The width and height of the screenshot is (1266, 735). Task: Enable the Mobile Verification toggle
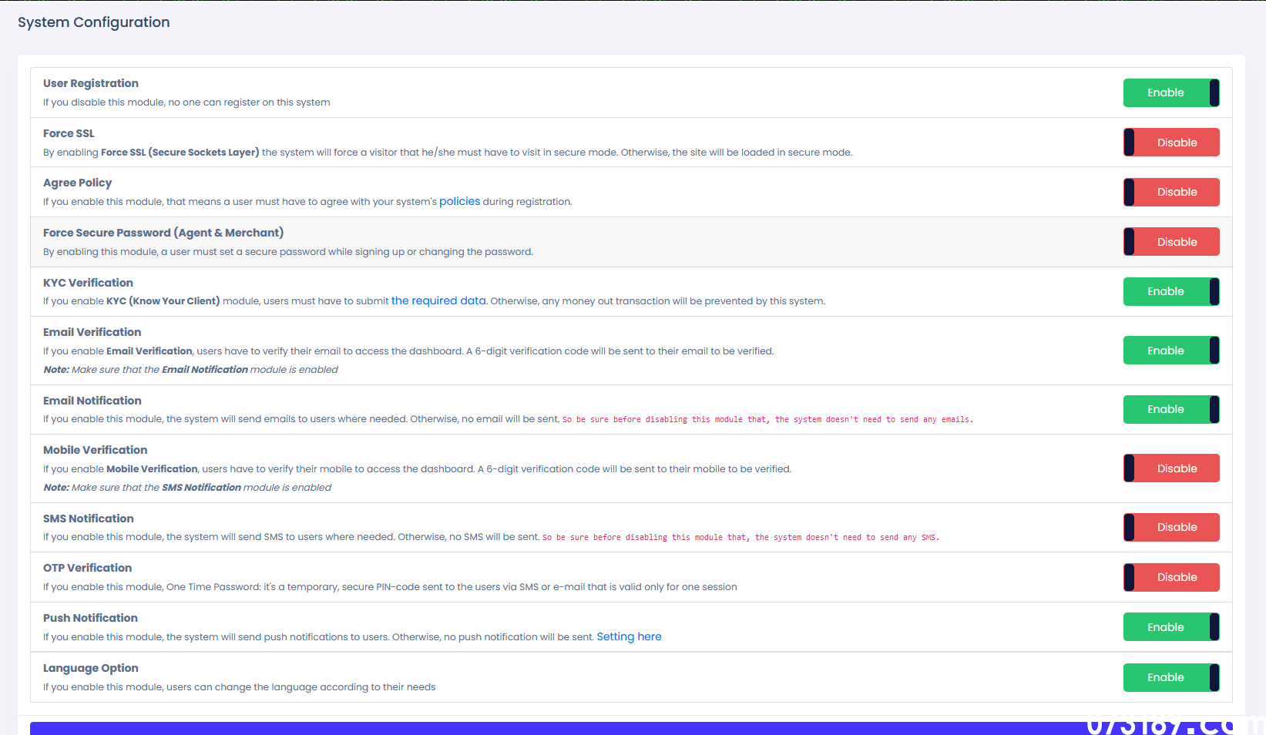(x=1171, y=468)
